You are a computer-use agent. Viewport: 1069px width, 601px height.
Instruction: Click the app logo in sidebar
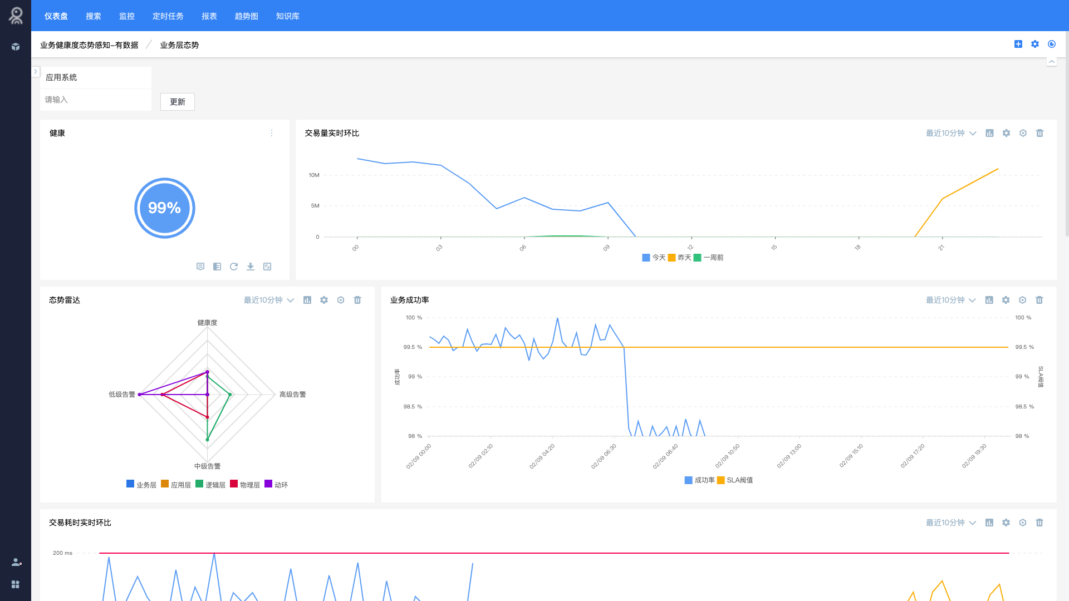coord(16,16)
